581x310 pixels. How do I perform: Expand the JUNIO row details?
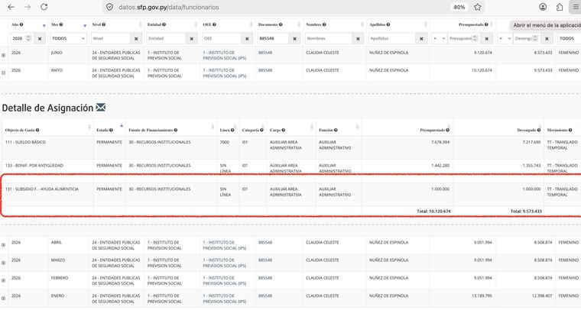(x=3, y=55)
